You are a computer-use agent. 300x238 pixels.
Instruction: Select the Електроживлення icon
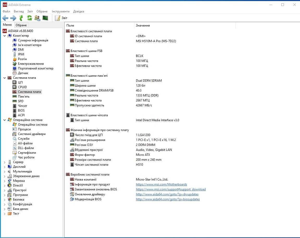(x=15, y=64)
